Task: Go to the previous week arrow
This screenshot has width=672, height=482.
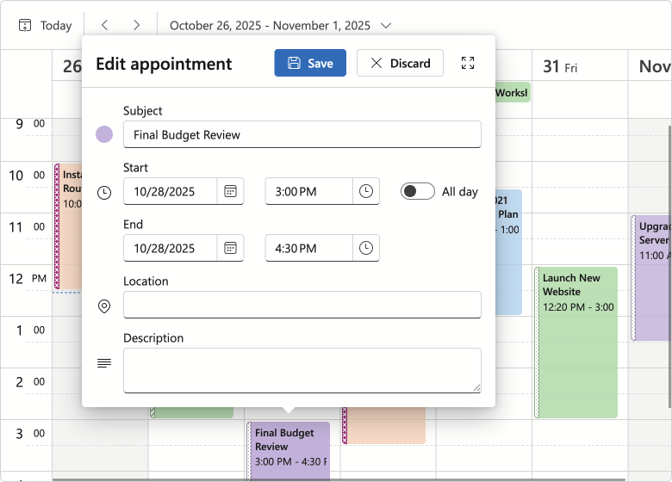Action: point(104,25)
